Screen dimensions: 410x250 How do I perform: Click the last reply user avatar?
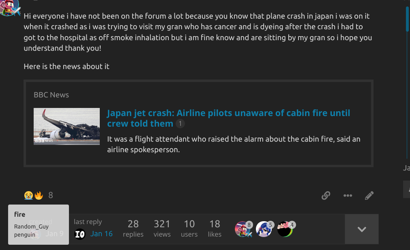[80, 234]
